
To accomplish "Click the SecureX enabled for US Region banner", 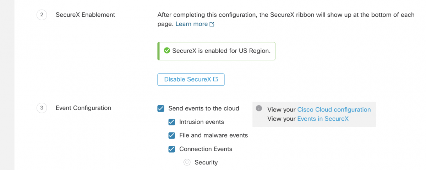I will pyautogui.click(x=216, y=51).
